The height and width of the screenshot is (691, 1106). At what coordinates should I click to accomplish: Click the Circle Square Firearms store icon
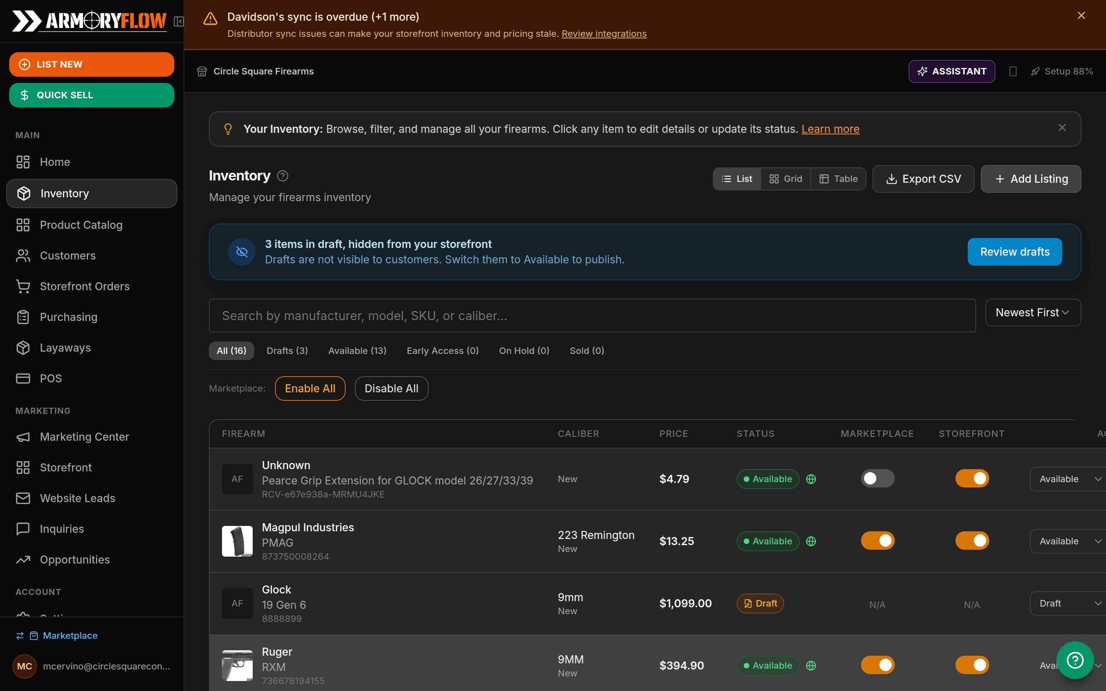202,71
